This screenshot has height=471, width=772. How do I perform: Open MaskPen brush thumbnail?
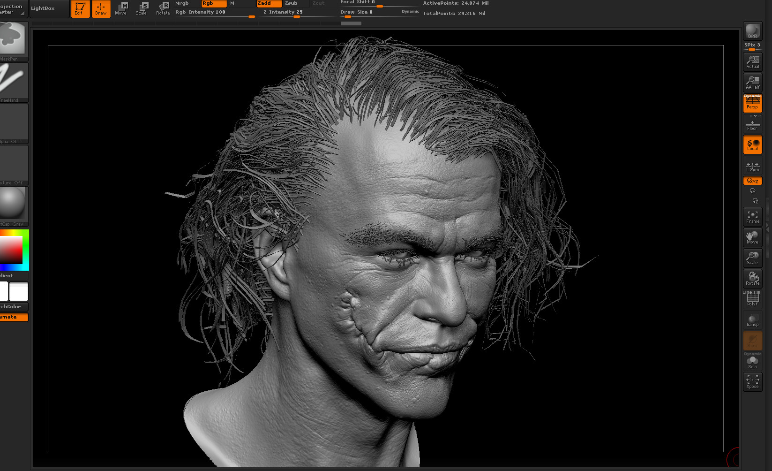[x=13, y=41]
